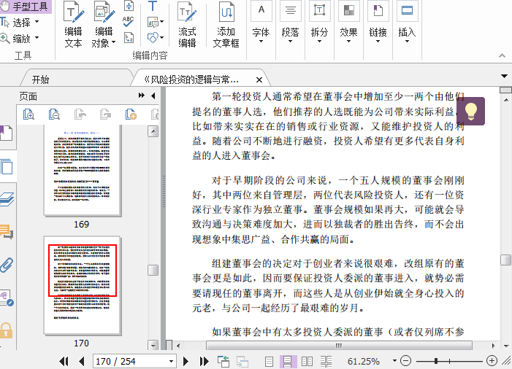Go to the first page
The width and height of the screenshot is (512, 369).
(x=64, y=361)
